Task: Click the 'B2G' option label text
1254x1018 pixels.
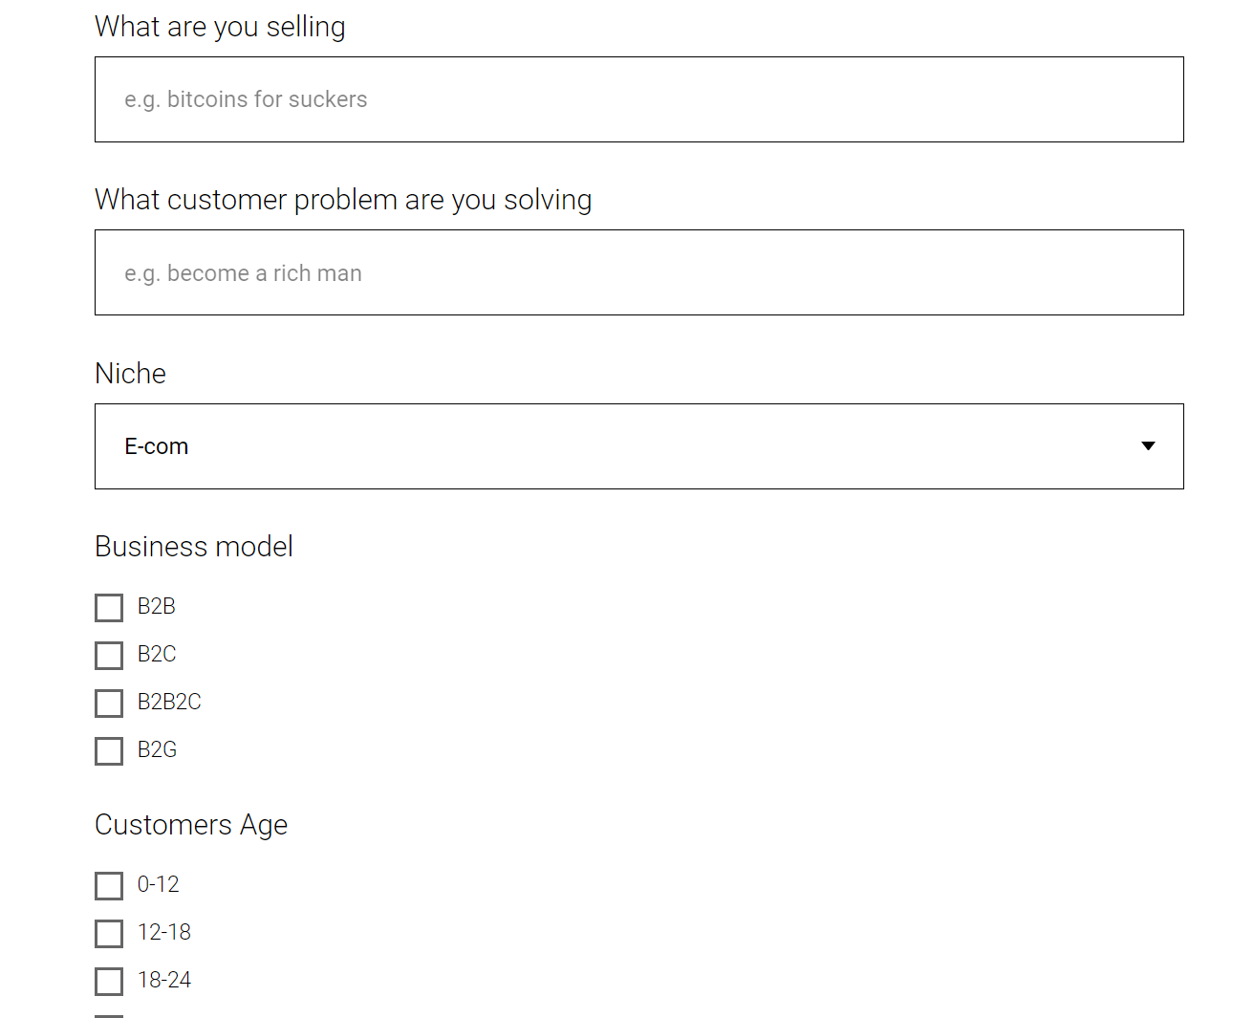Action: tap(157, 749)
